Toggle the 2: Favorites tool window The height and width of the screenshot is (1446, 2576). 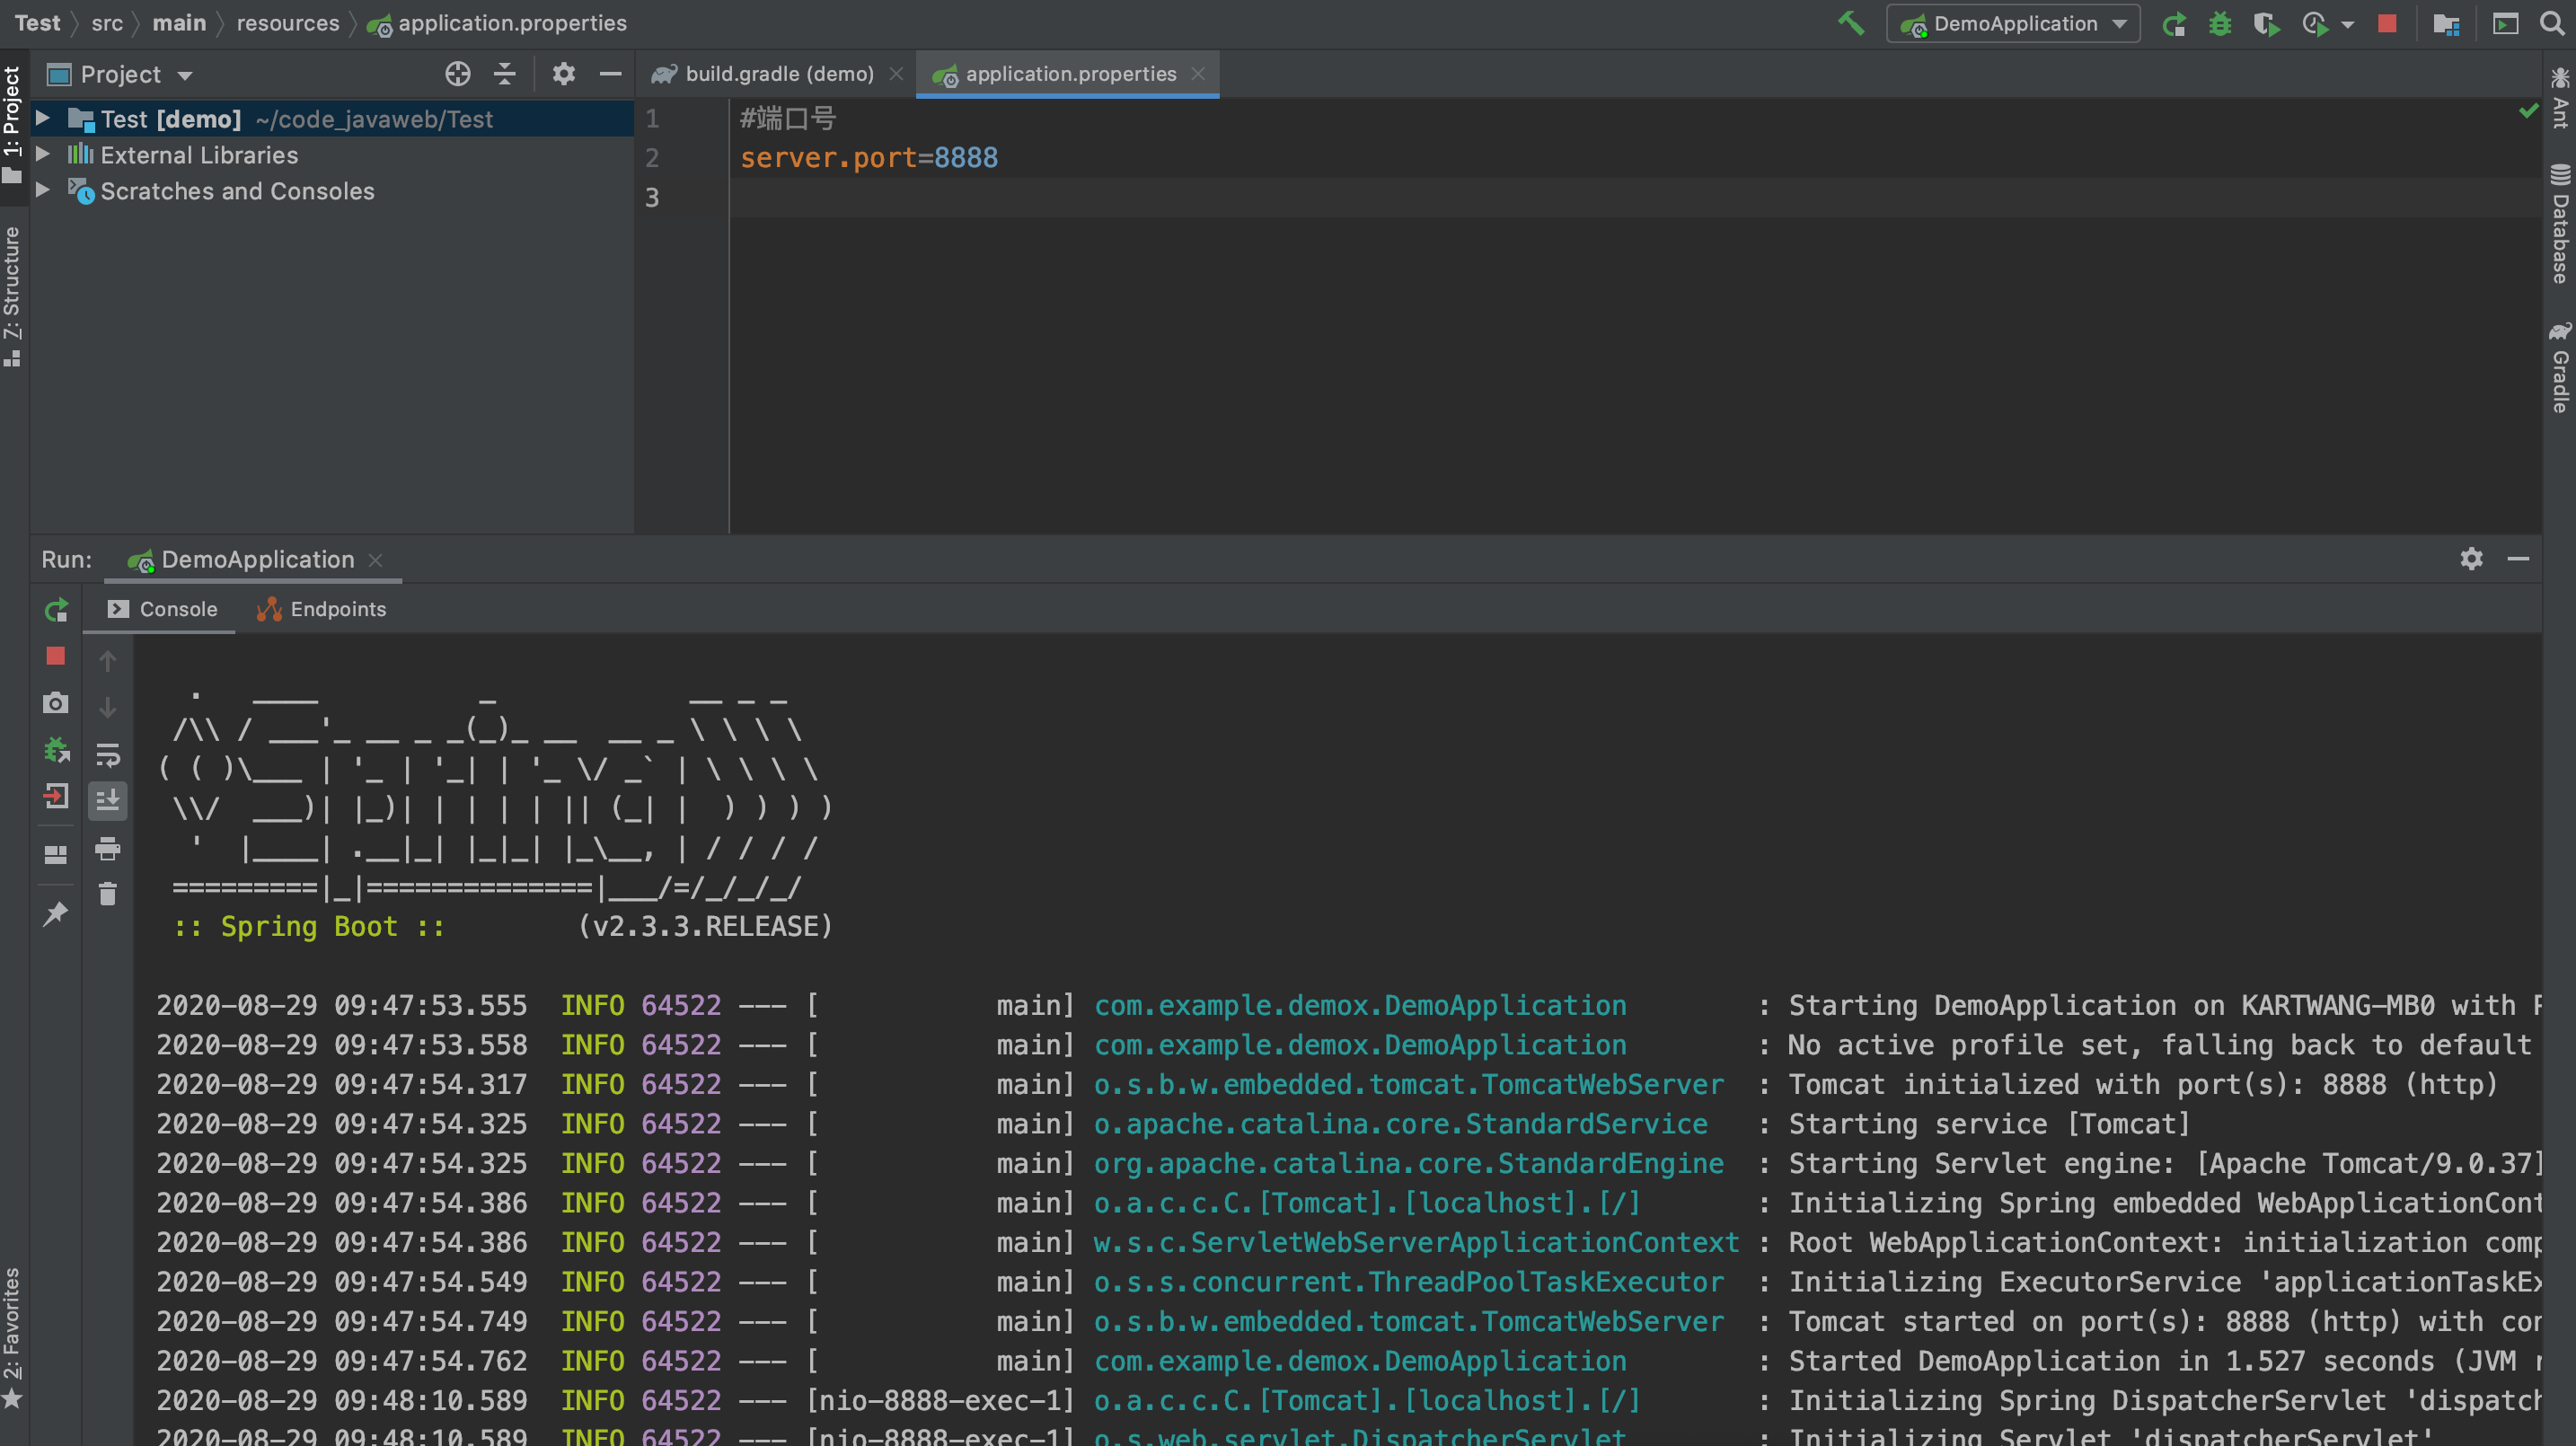(x=13, y=1338)
